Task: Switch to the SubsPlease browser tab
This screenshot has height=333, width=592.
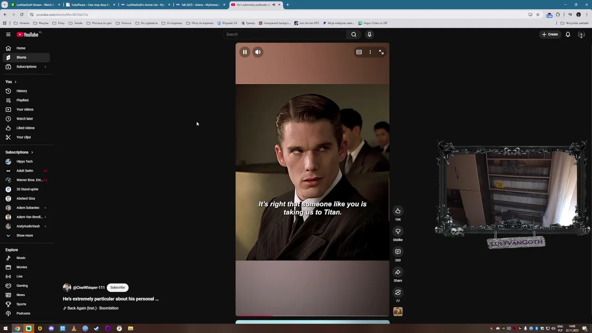Action: 90,5
